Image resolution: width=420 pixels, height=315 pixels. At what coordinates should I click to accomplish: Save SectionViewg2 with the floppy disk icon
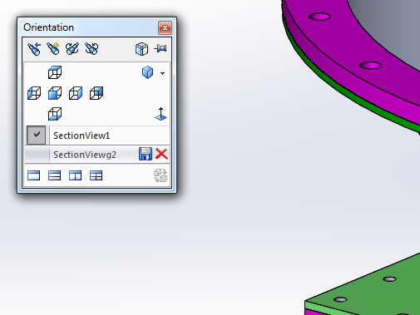point(146,154)
